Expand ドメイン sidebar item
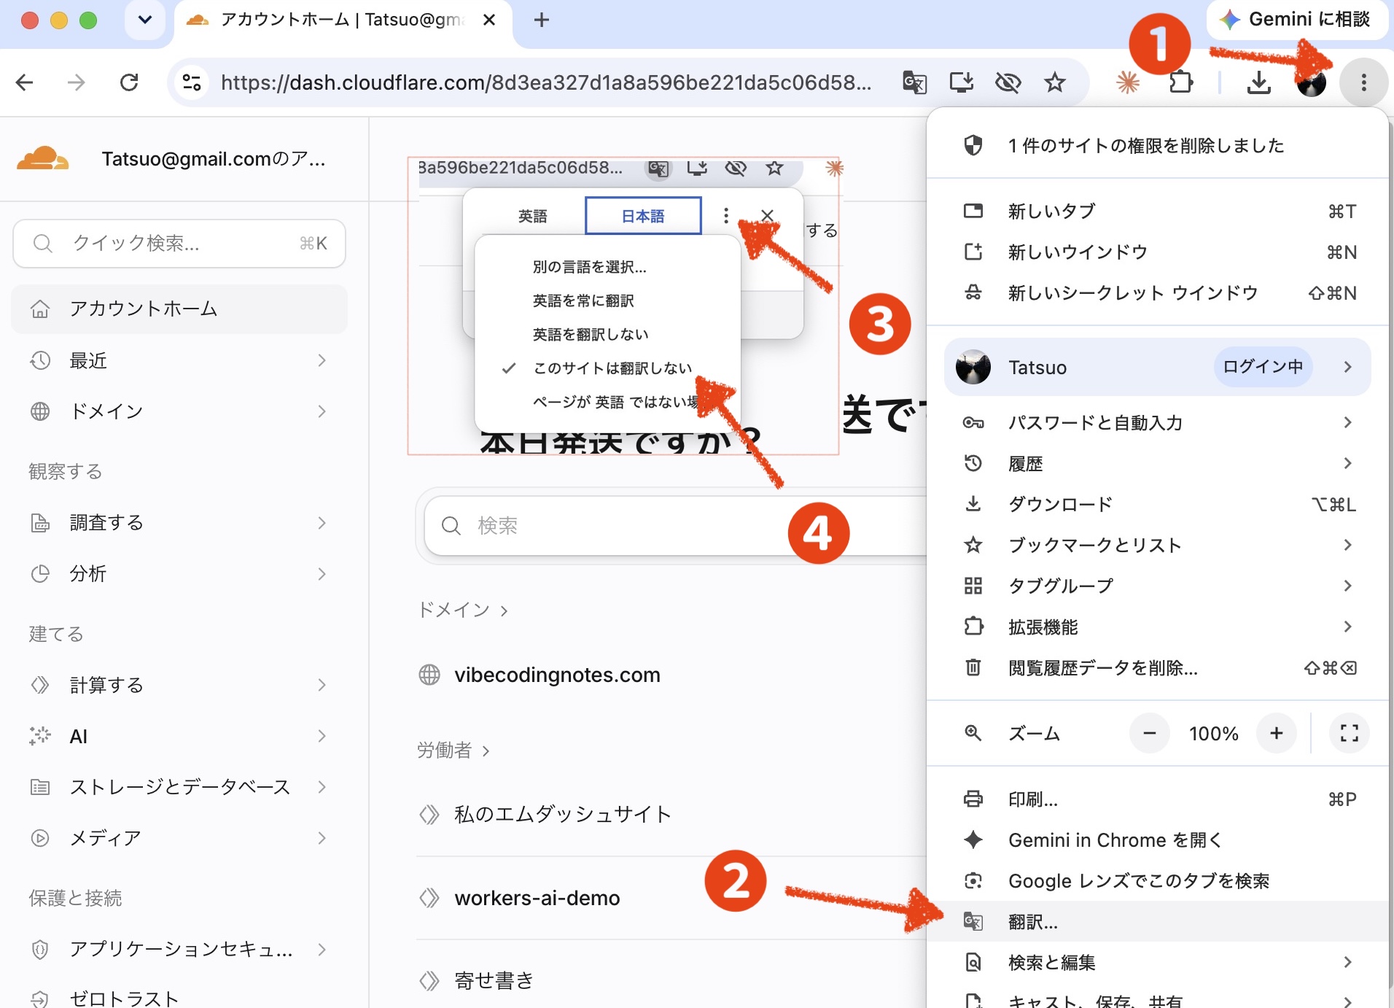 (x=179, y=411)
